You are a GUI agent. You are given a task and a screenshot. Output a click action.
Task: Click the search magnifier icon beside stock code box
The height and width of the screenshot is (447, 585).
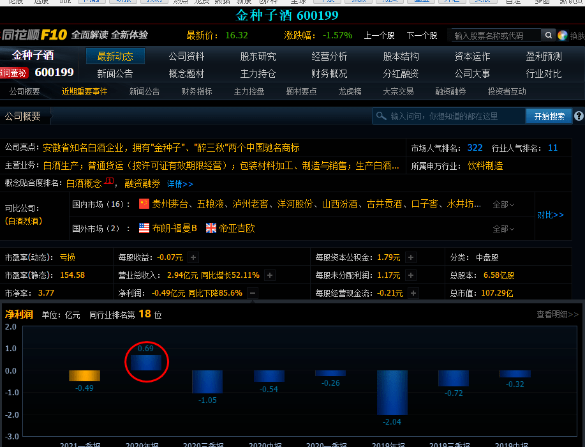tap(548, 35)
